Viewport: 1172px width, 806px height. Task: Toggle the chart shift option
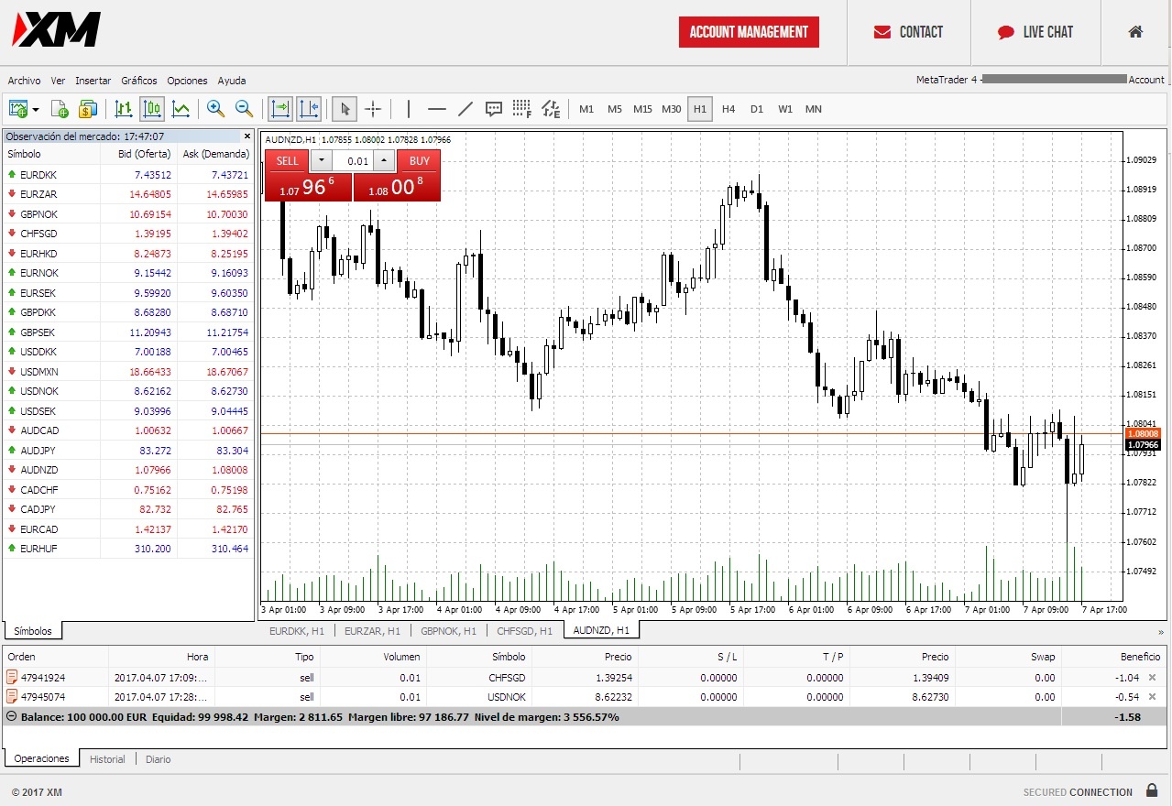308,109
